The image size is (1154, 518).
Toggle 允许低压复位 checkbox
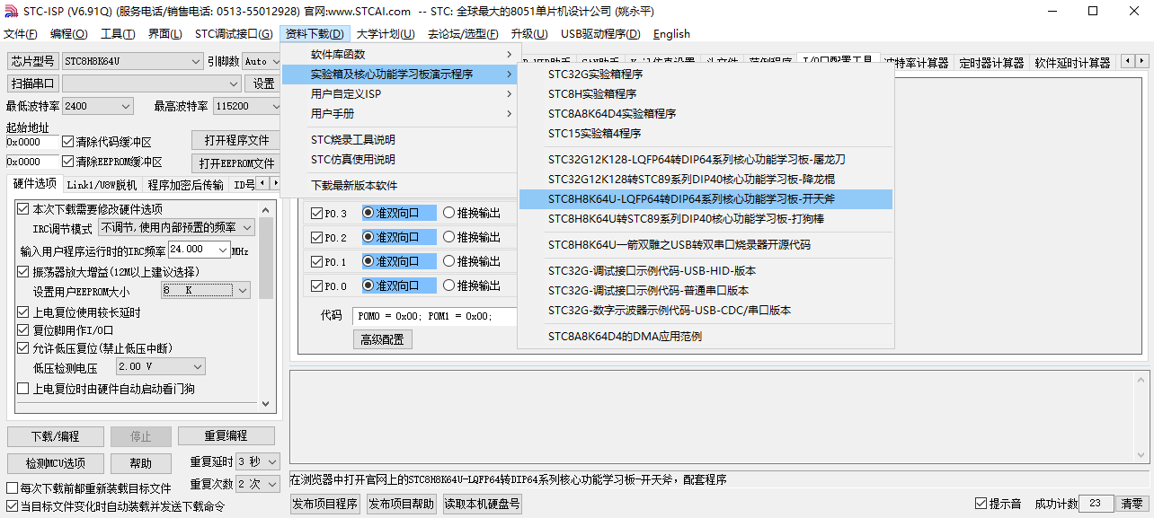[x=23, y=347]
